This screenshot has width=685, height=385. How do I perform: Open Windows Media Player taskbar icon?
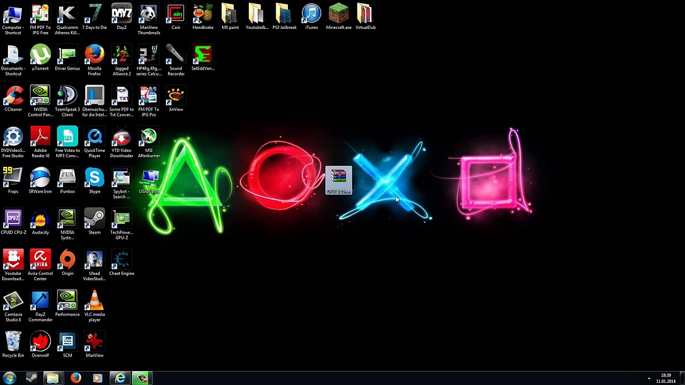(97, 378)
